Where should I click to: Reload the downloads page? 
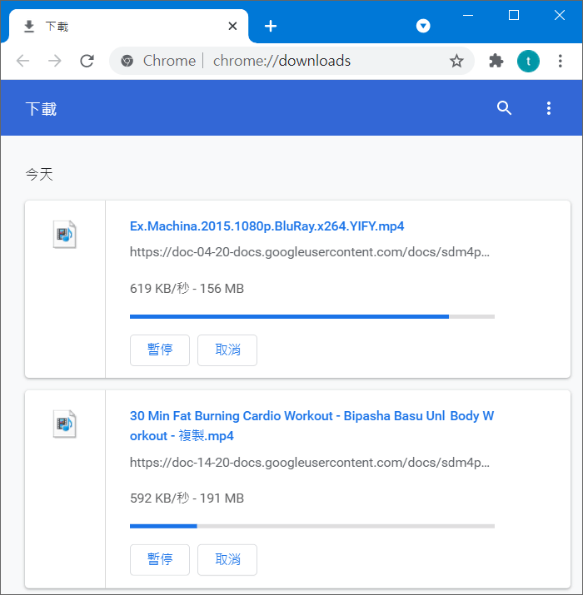[x=87, y=61]
